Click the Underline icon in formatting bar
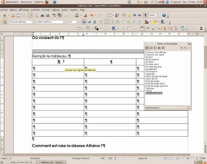The image size is (207, 164). point(95,22)
